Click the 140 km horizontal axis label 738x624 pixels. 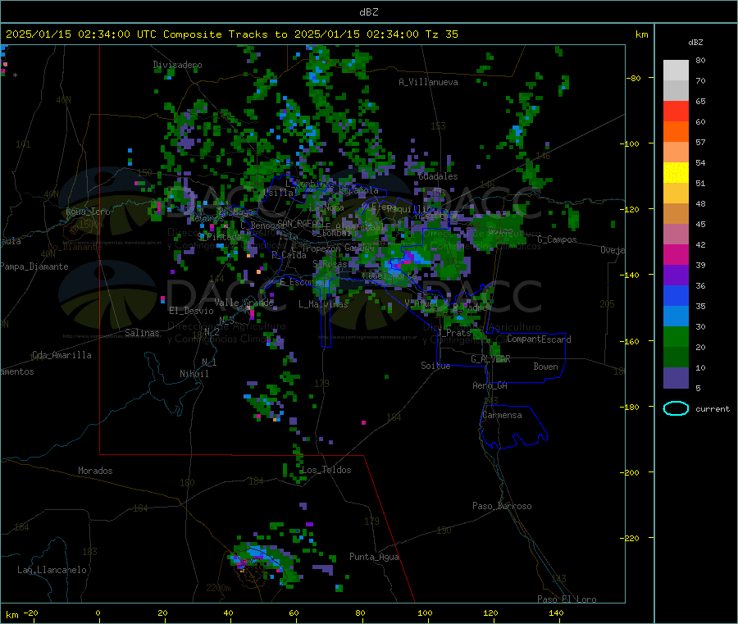click(556, 613)
